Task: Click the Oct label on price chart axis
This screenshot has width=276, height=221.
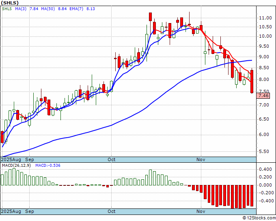Action: point(112,159)
